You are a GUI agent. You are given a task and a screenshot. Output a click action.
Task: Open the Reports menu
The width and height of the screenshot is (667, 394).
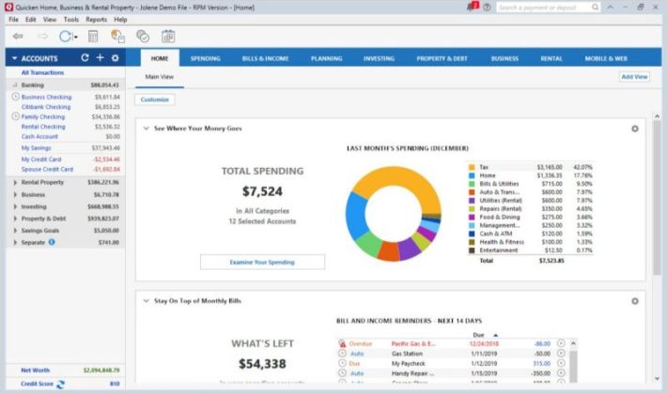pos(96,19)
